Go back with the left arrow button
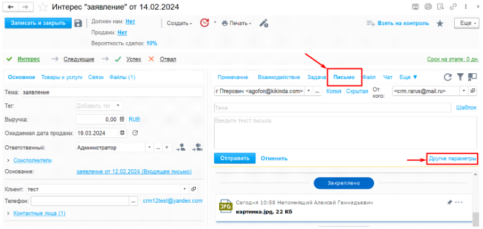The width and height of the screenshot is (483, 229). tap(11, 7)
